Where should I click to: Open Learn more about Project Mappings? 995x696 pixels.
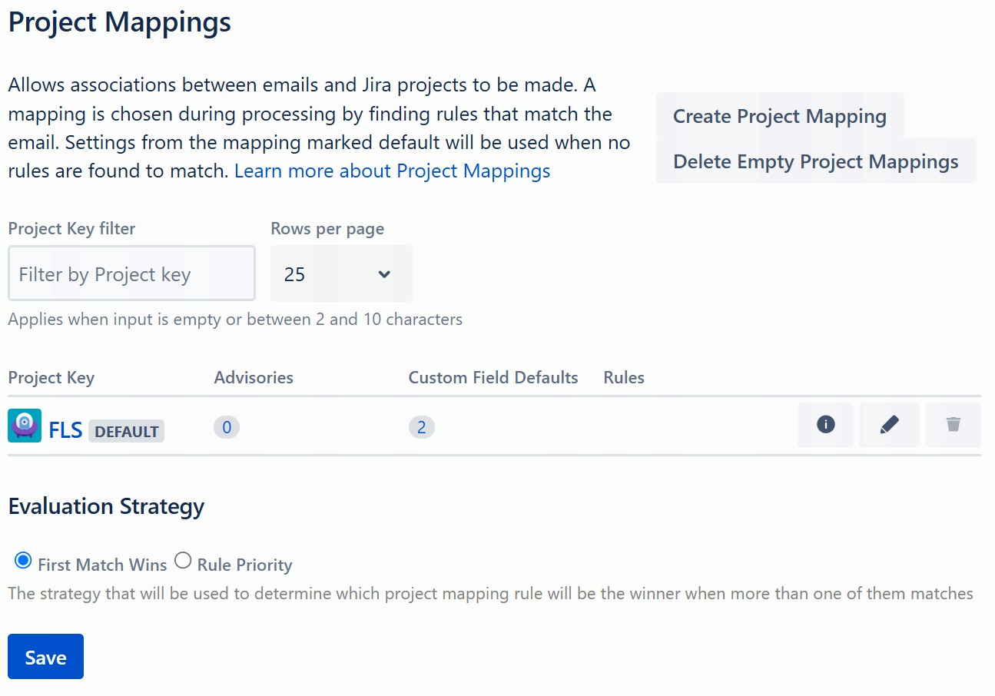392,171
